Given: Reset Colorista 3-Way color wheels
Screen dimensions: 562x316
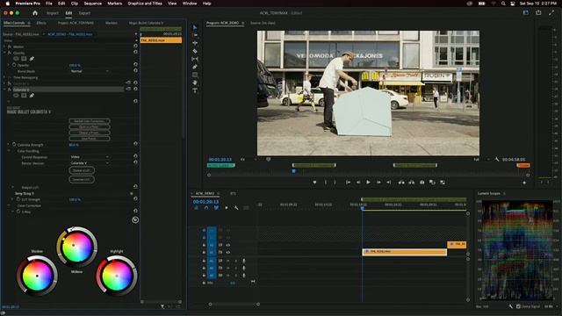Looking at the screenshot, I should click(x=135, y=220).
